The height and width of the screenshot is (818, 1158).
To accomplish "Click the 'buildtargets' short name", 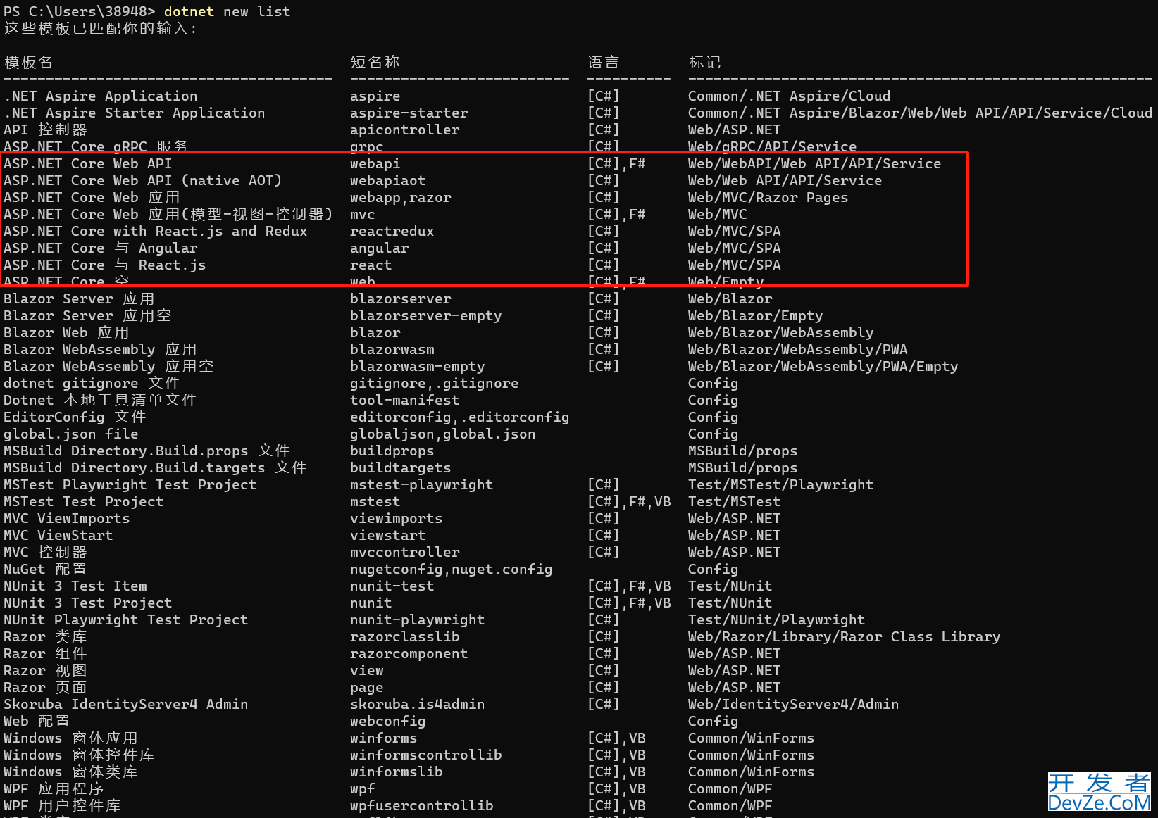I will tap(401, 467).
